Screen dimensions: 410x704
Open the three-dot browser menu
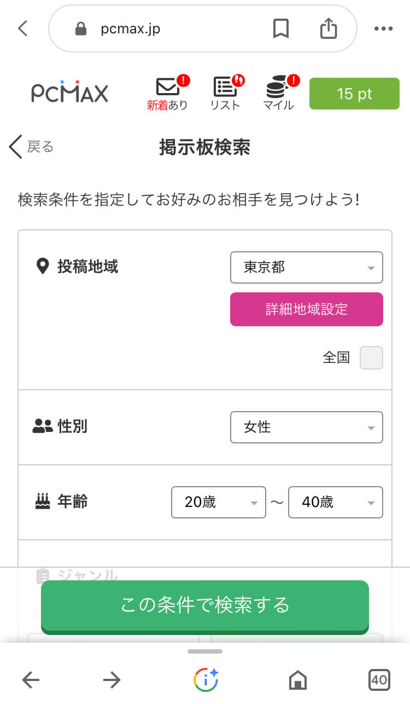click(x=383, y=29)
